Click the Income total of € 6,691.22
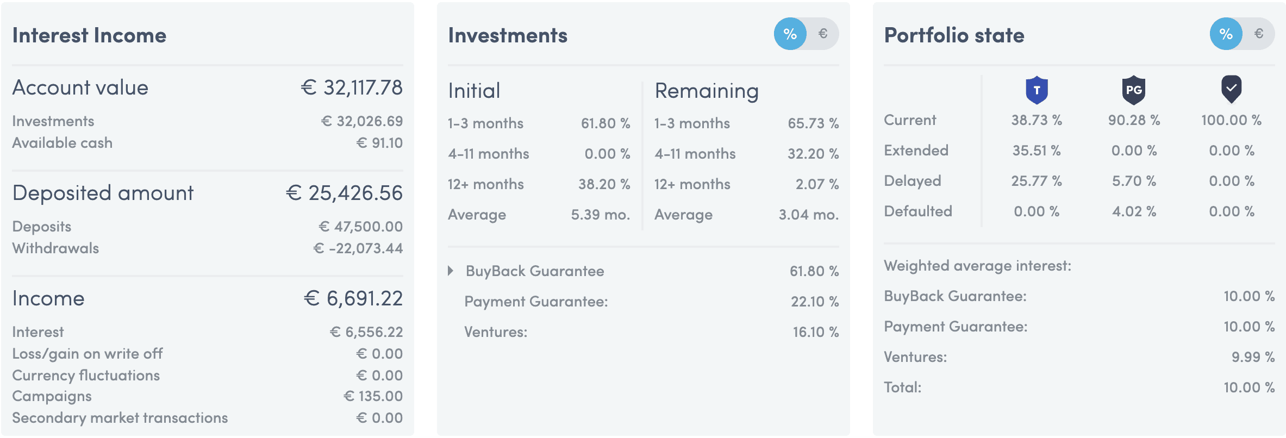This screenshot has width=1286, height=438. [353, 298]
